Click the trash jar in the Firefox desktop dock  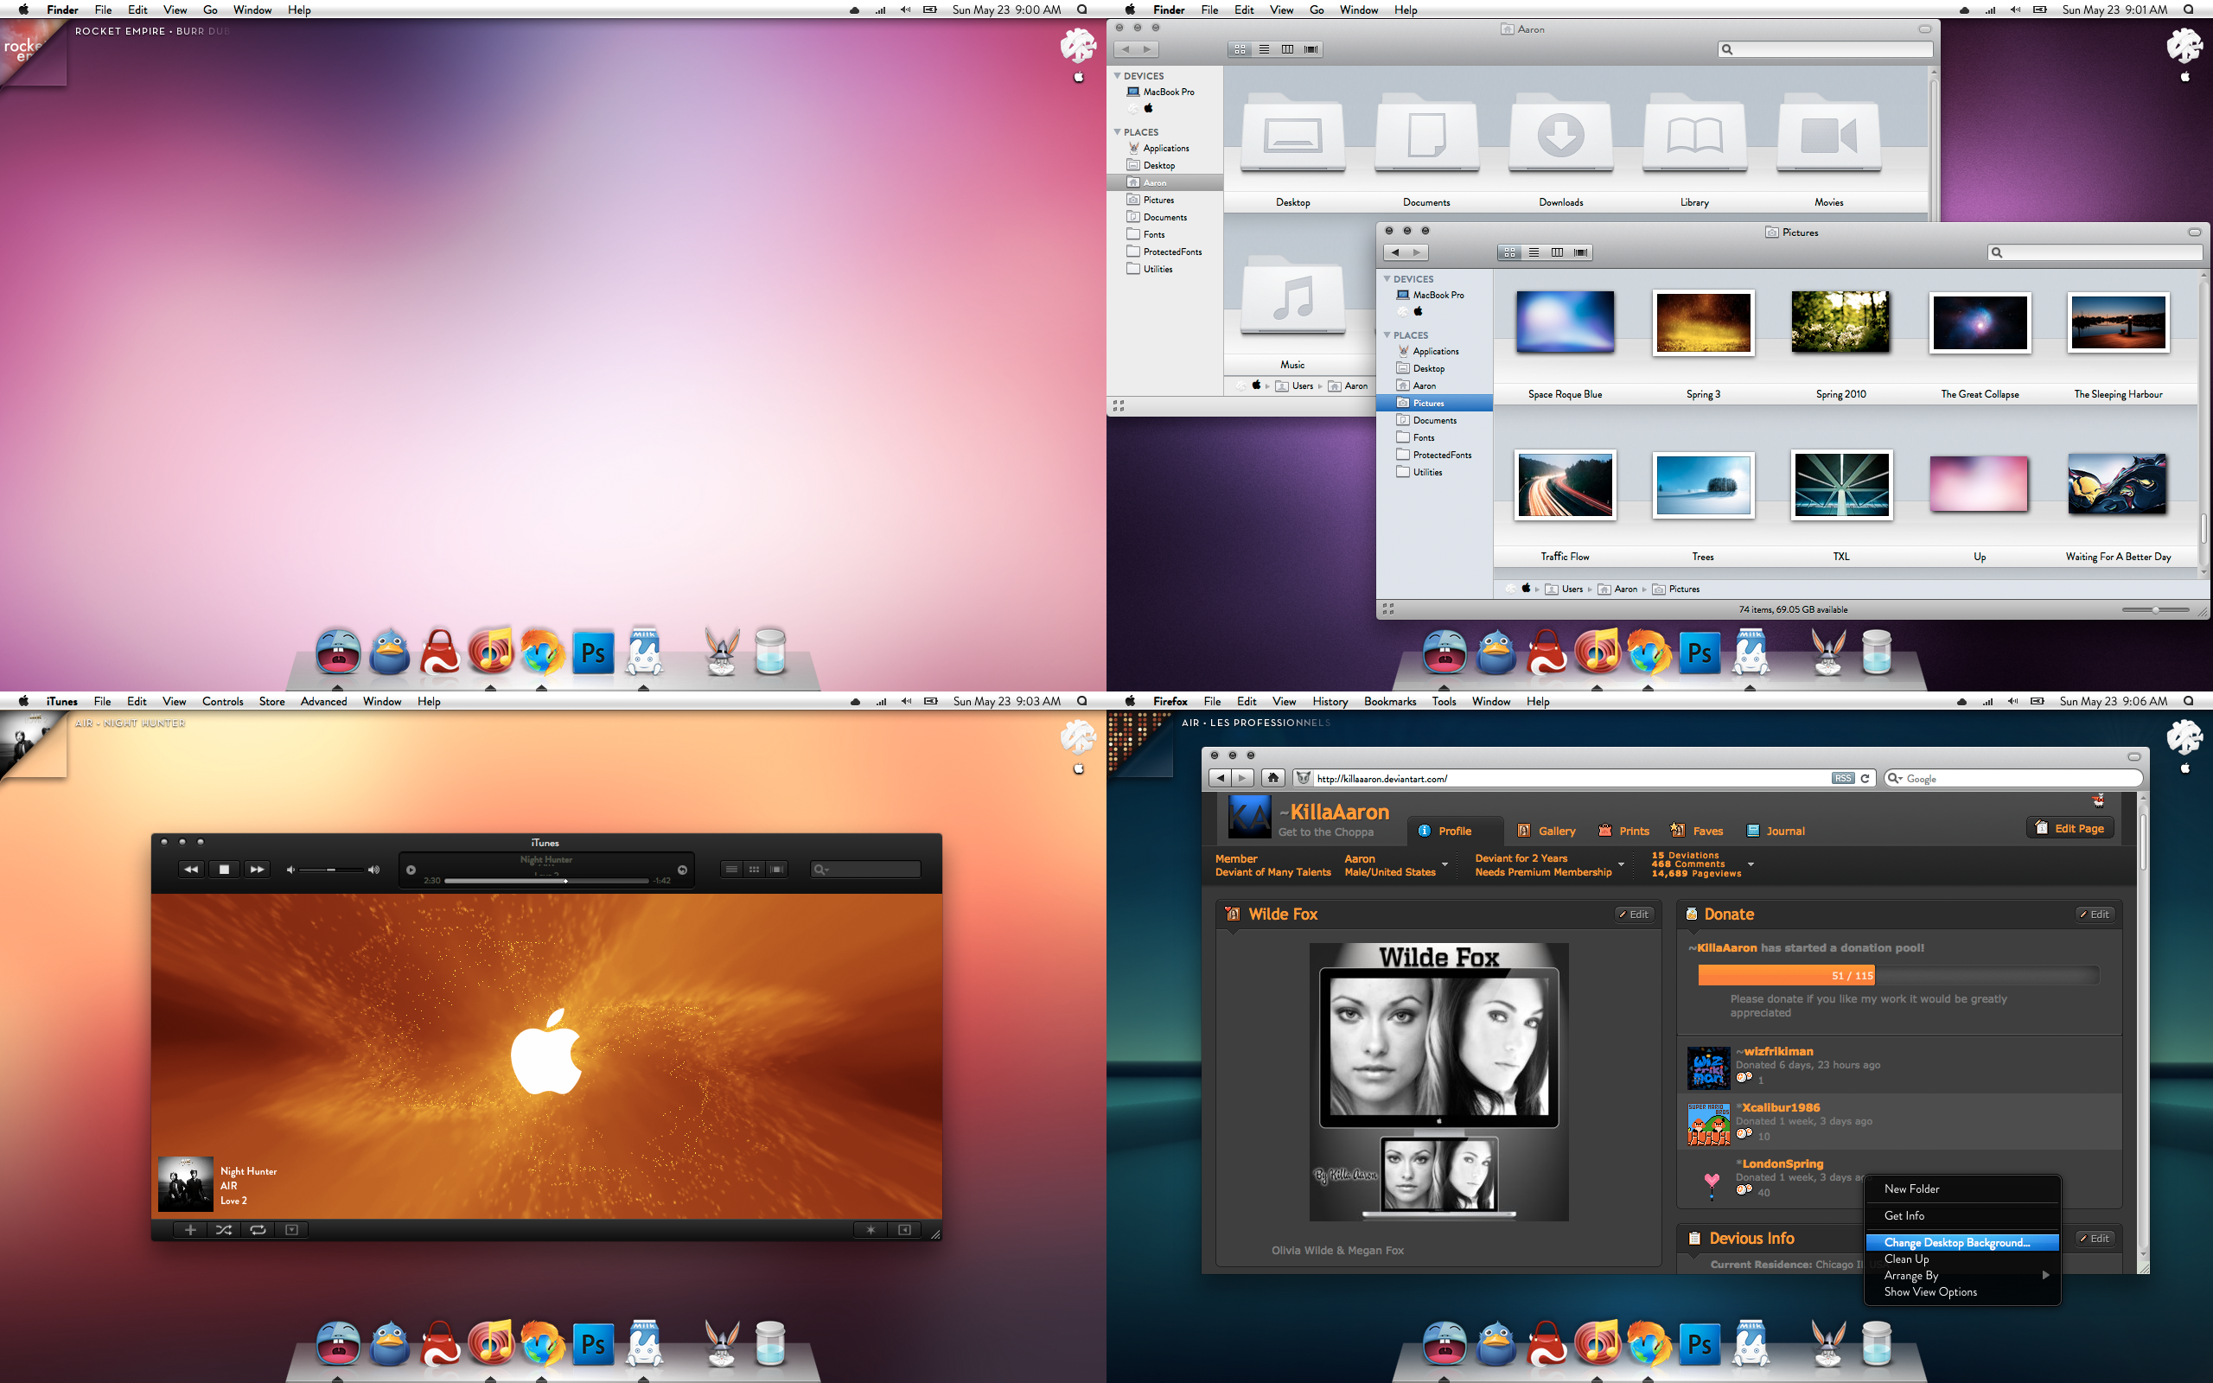point(1877,1345)
